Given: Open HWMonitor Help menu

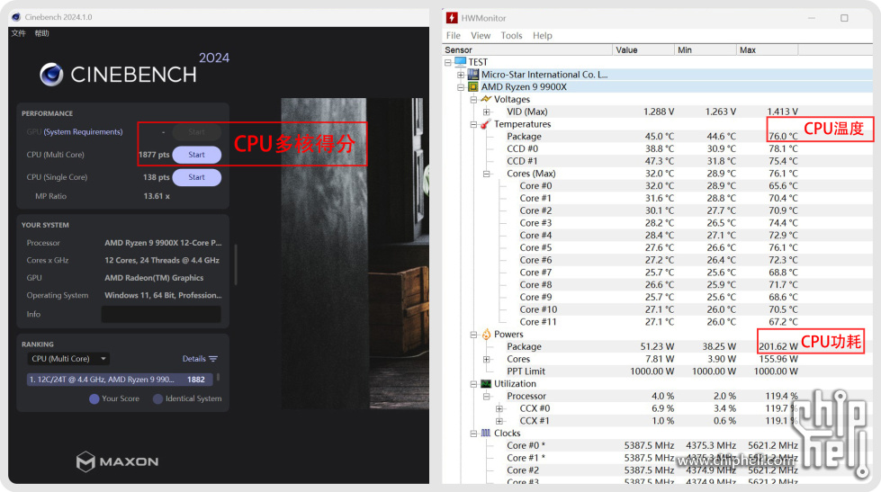Looking at the screenshot, I should [543, 35].
